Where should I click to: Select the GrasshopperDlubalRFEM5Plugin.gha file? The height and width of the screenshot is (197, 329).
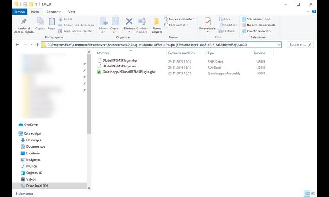(x=129, y=72)
